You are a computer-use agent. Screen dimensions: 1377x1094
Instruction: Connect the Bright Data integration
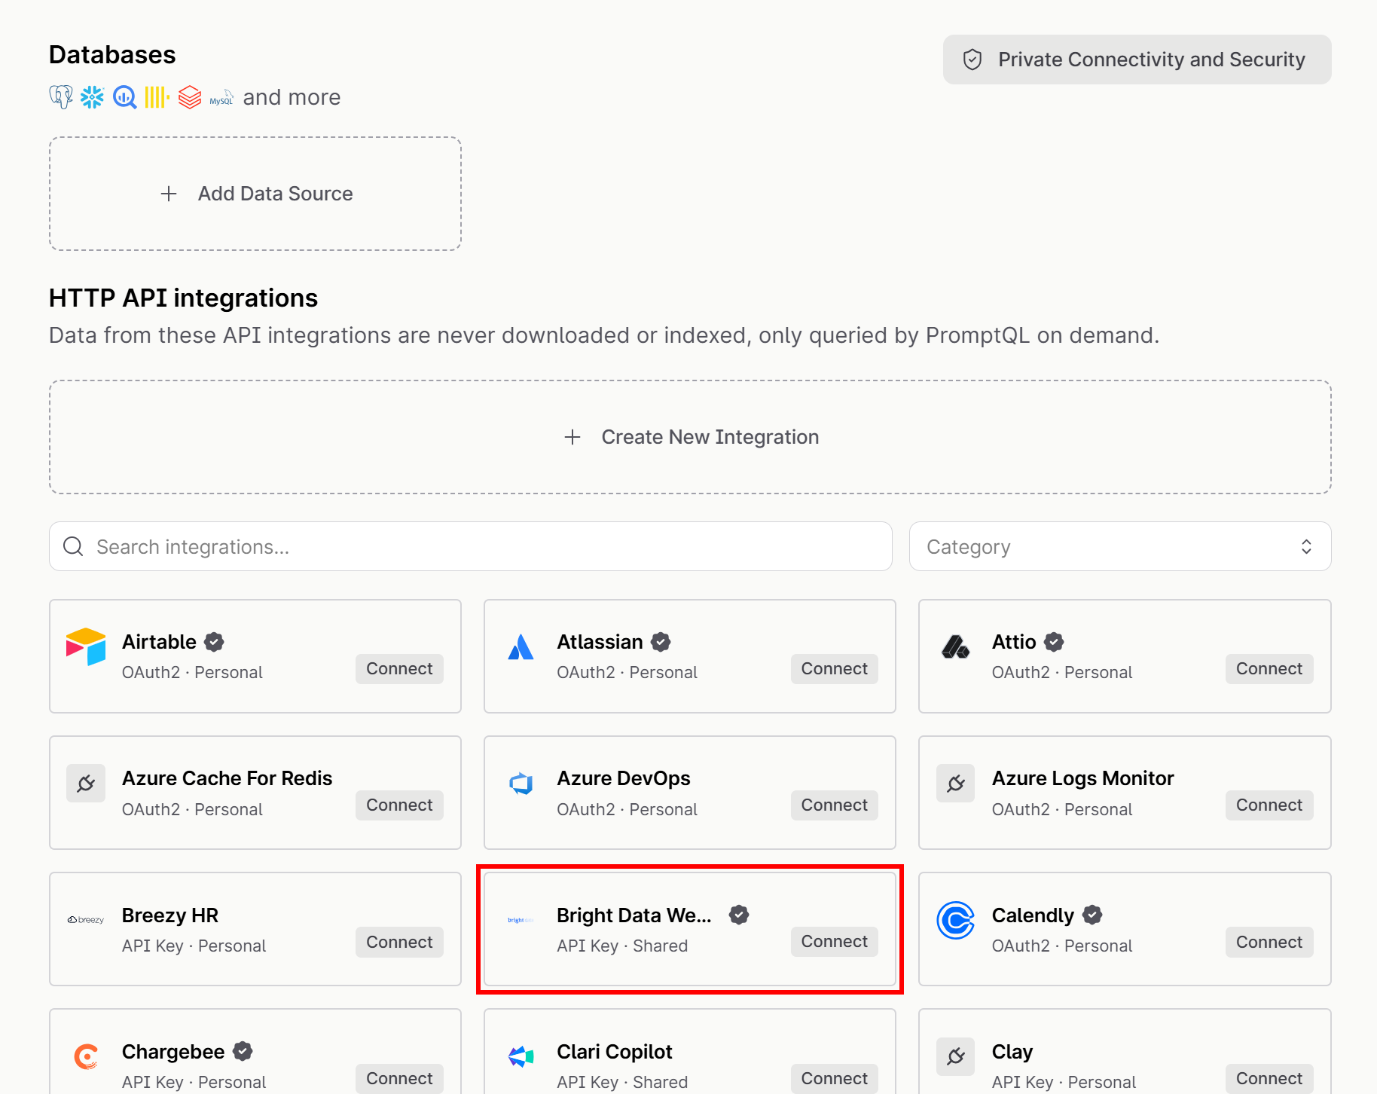pos(834,942)
